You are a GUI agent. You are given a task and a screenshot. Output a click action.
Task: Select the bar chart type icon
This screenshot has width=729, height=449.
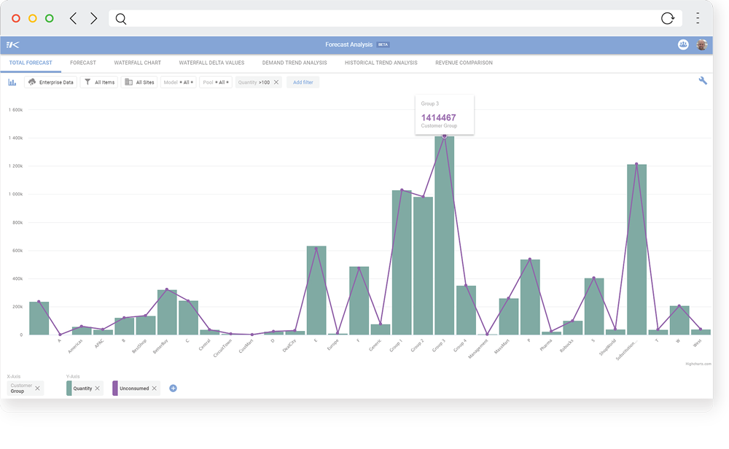[12, 82]
